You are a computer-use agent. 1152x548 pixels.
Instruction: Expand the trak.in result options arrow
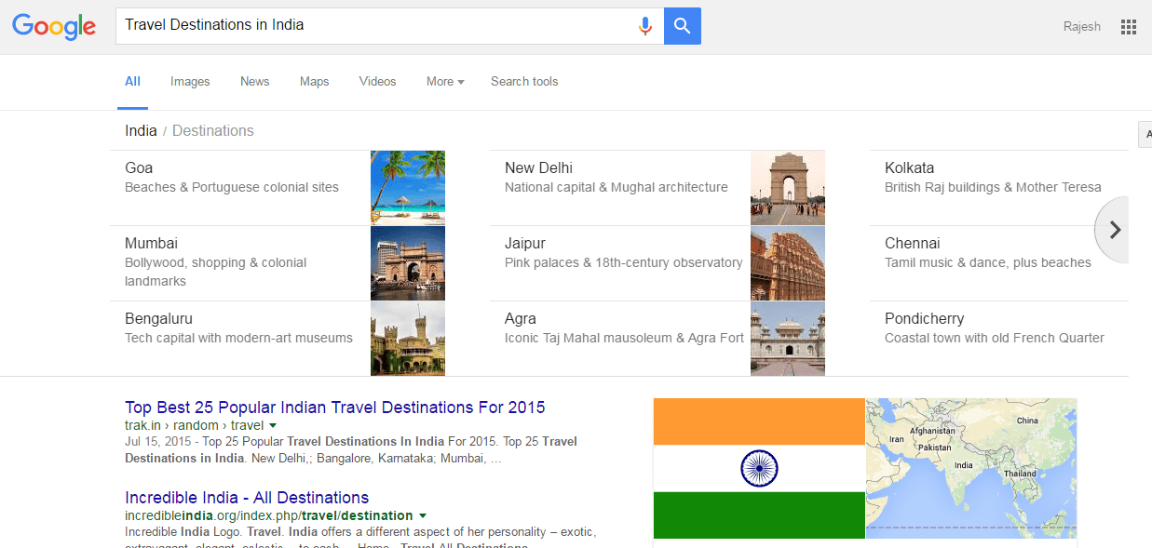pyautogui.click(x=273, y=426)
